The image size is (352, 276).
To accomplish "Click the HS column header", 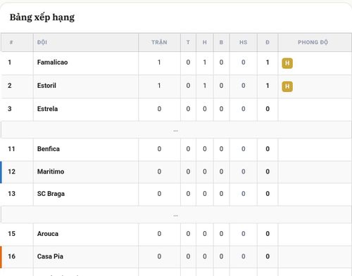I will pos(244,42).
